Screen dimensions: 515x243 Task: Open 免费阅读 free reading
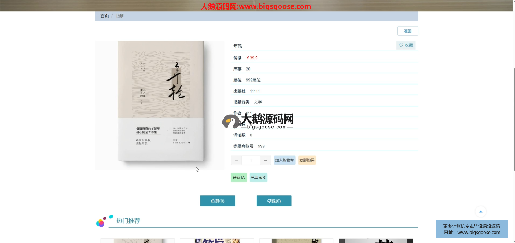pyautogui.click(x=258, y=177)
